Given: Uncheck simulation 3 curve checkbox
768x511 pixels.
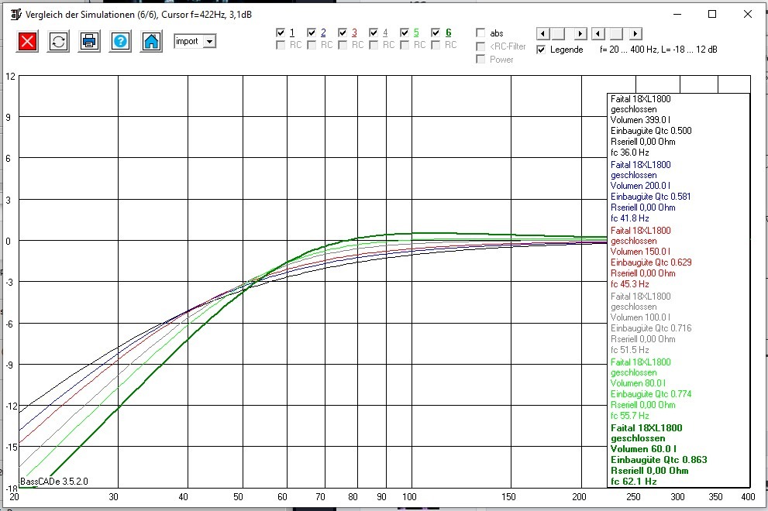Looking at the screenshot, I should pyautogui.click(x=343, y=33).
